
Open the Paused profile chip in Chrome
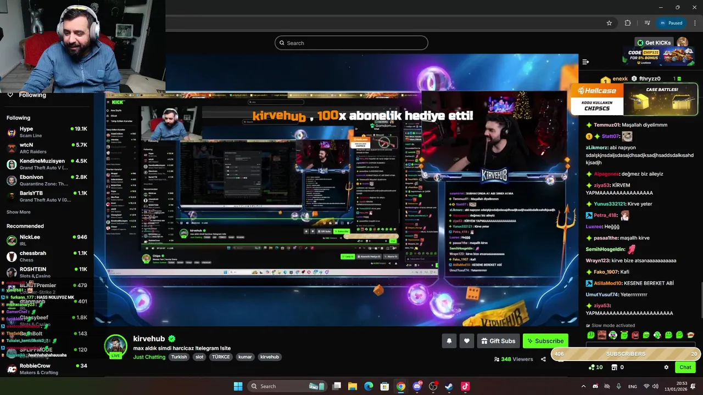[x=671, y=23]
